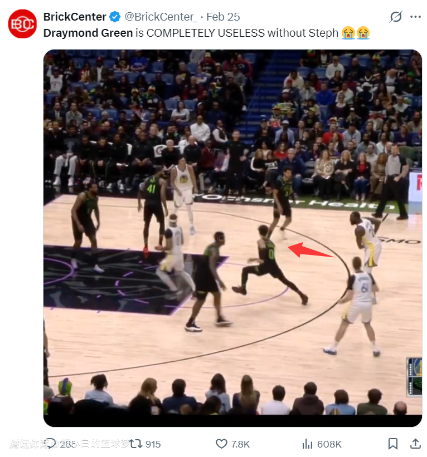Click the blue verified badge
Screen dimensions: 427x457
click(x=115, y=17)
